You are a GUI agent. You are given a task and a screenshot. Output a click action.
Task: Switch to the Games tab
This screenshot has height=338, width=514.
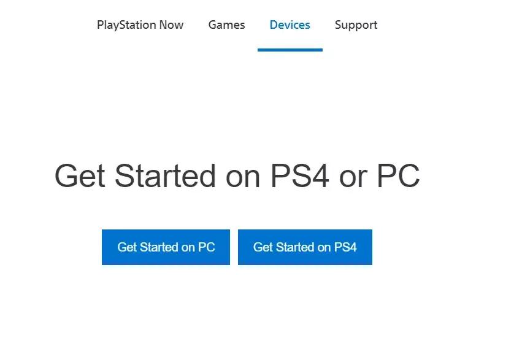click(226, 25)
